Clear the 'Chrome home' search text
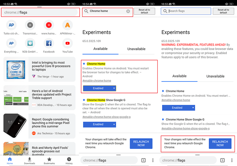 [128, 11]
